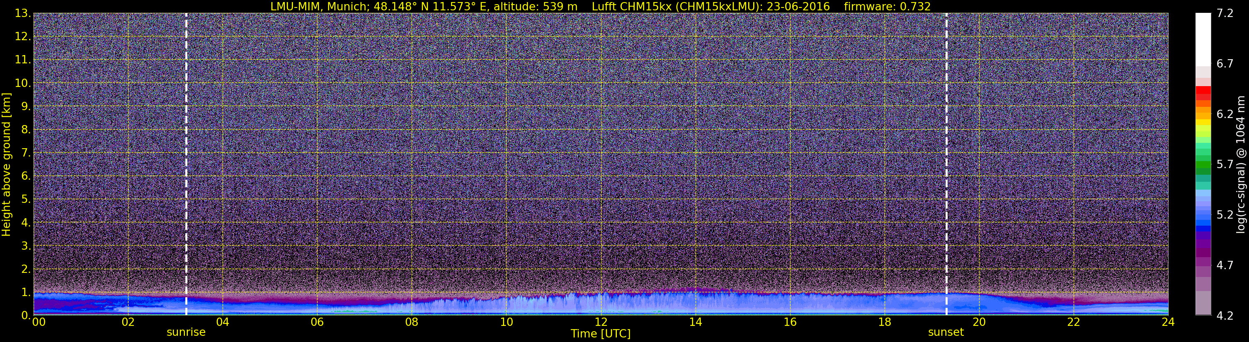Click the time axis tick '06'
This screenshot has width=1249, height=342.
pyautogui.click(x=317, y=322)
